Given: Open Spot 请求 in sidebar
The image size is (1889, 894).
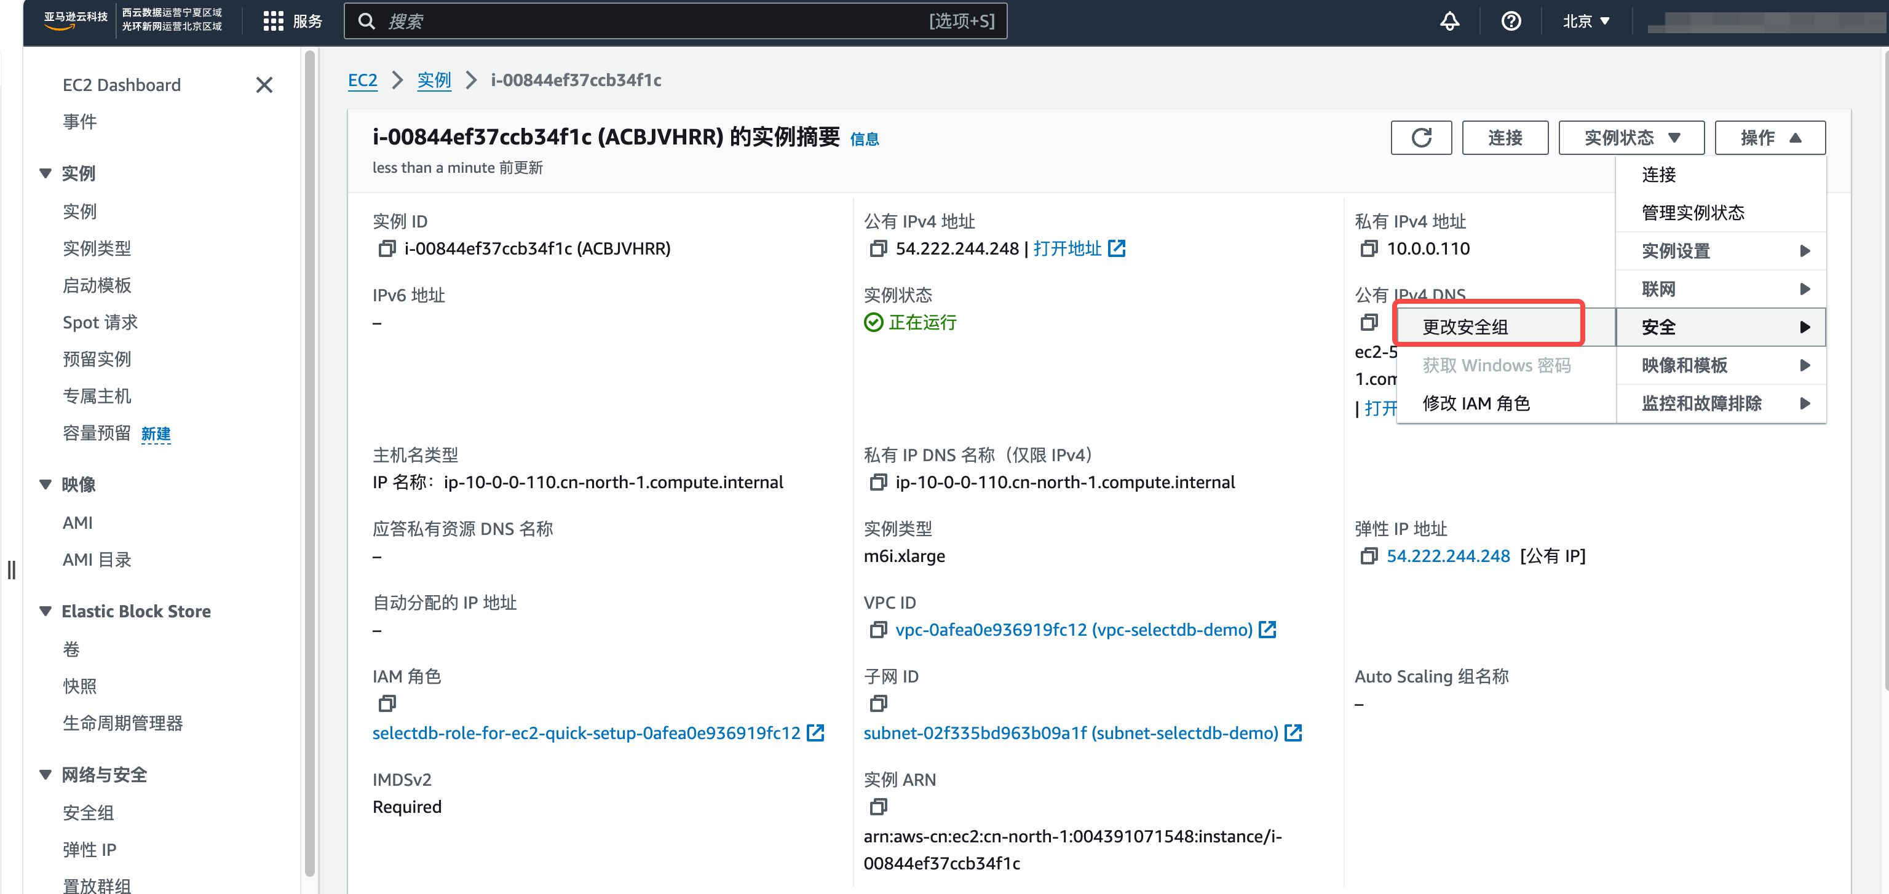Looking at the screenshot, I should click(x=100, y=323).
